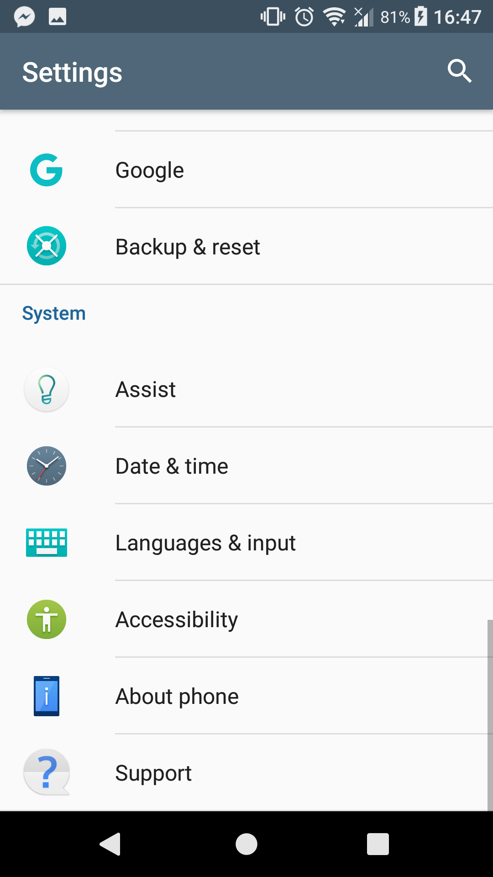Tap the search magnifier icon
Image resolution: width=493 pixels, height=877 pixels.
point(459,71)
